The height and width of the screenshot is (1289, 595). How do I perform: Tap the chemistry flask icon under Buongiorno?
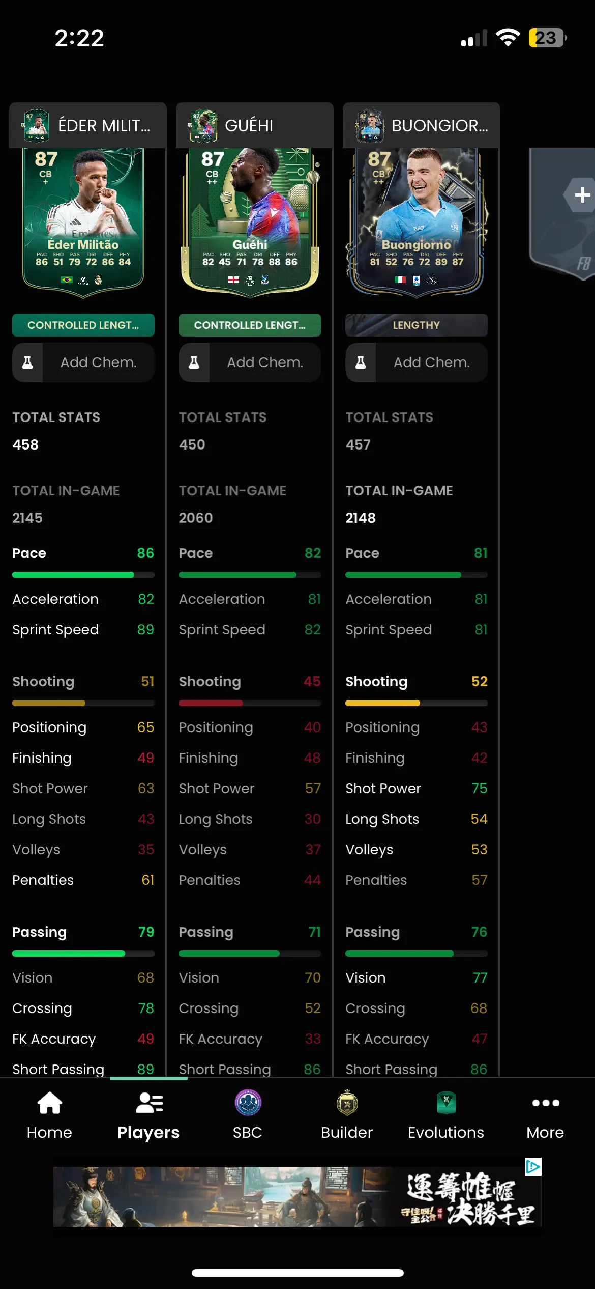pos(361,362)
